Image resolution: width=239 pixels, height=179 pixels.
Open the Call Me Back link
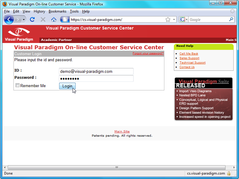point(189,54)
